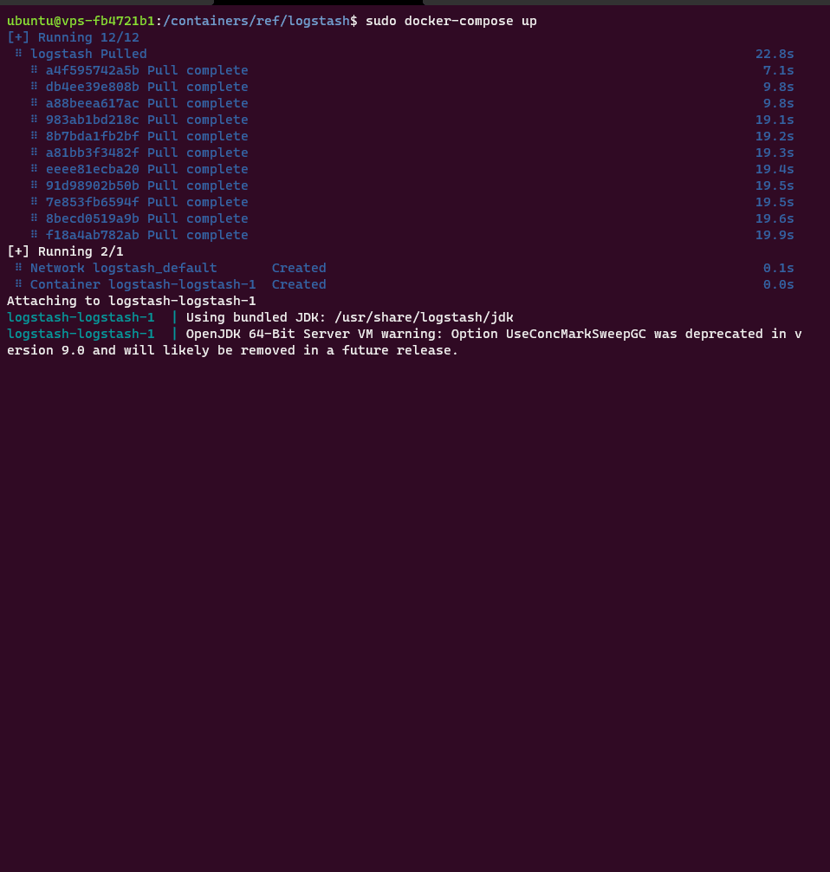Click the 'Running 2/1' status line
The height and width of the screenshot is (872, 830).
click(x=65, y=251)
